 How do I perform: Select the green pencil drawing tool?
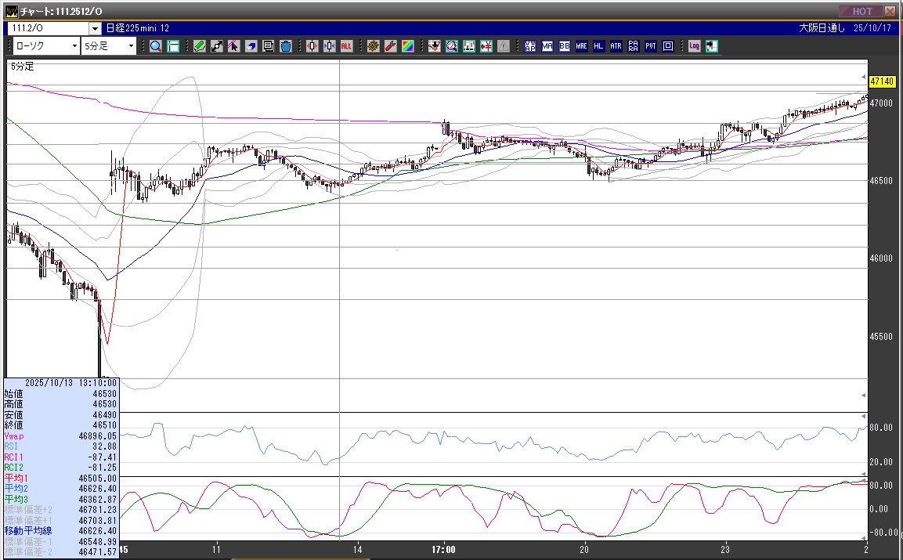click(x=200, y=46)
